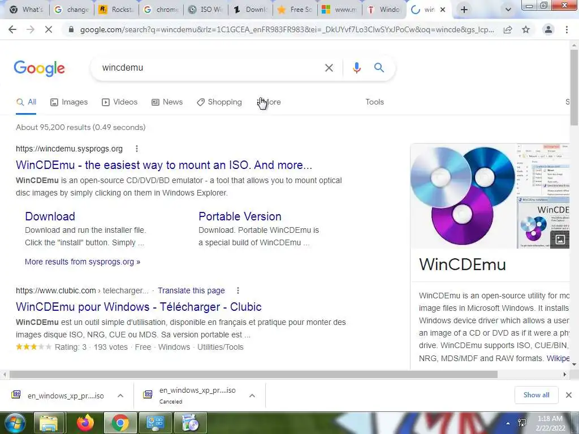Viewport: 579px width, 434px height.
Task: Click Translate this page link
Action: [191, 290]
